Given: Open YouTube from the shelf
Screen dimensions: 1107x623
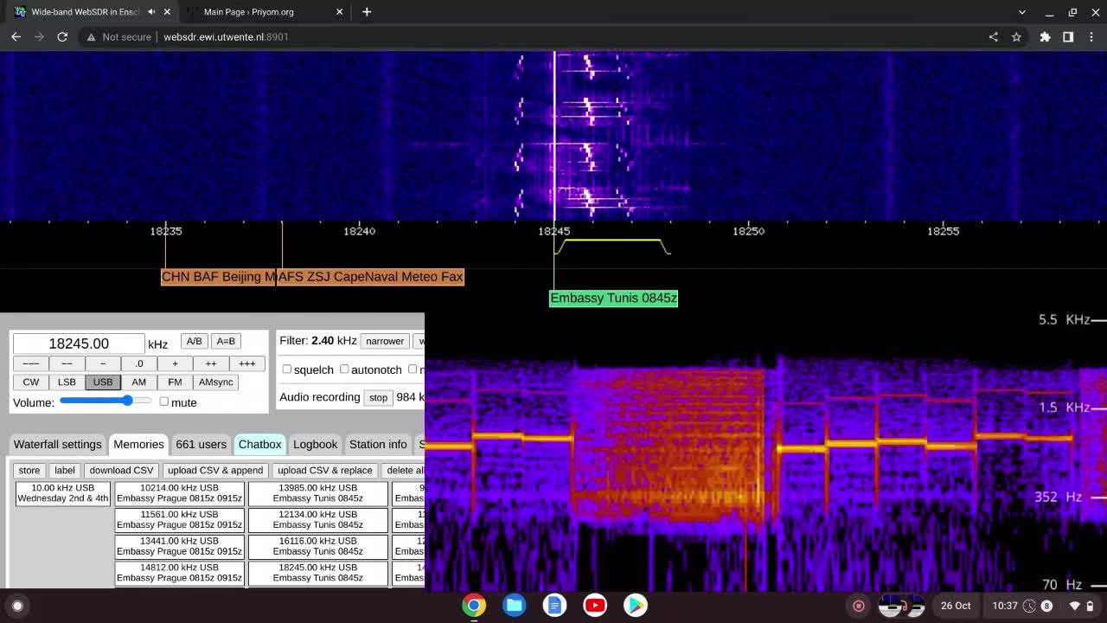Looking at the screenshot, I should pyautogui.click(x=595, y=605).
